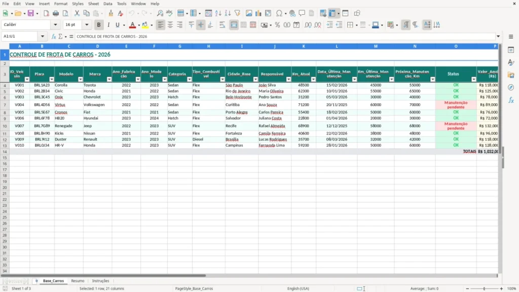519x292 pixels.
Task: Open filter dropdown for Status column
Action: [474, 80]
